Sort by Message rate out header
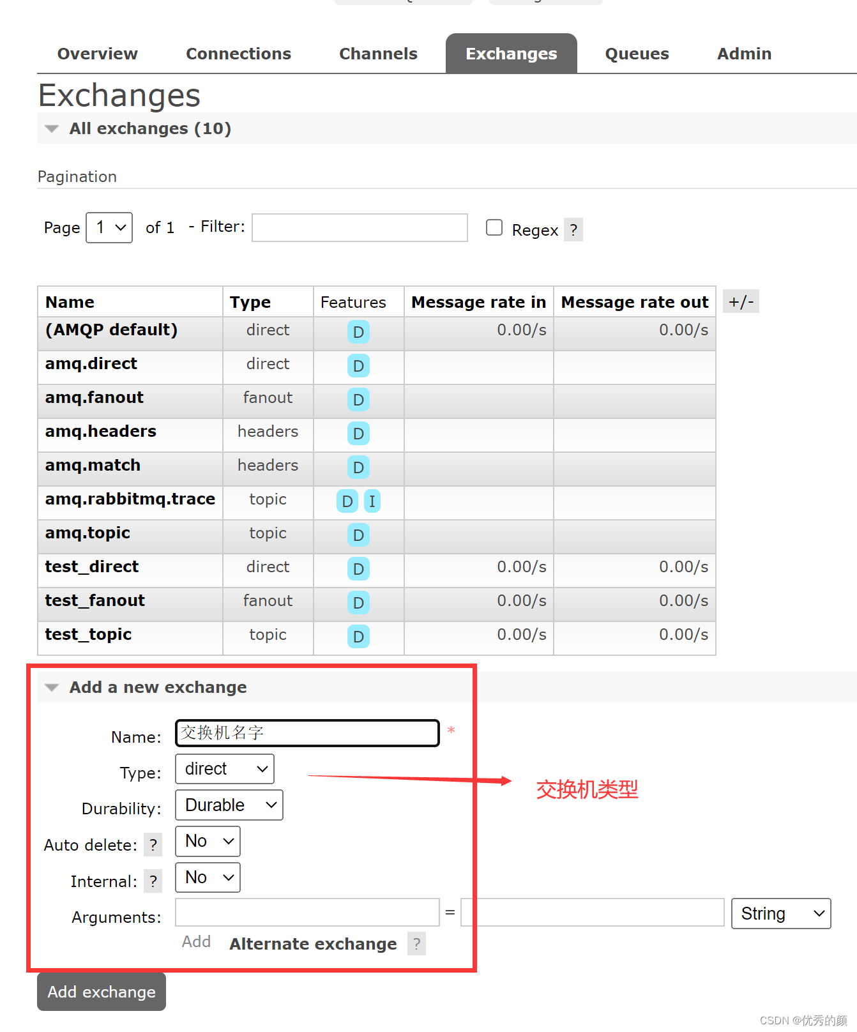 635,302
